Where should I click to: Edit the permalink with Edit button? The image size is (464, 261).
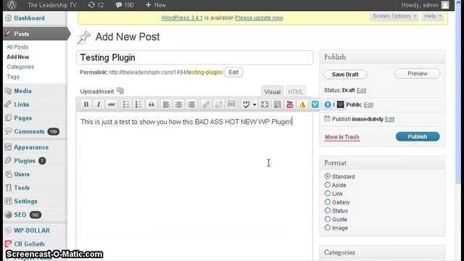point(233,72)
